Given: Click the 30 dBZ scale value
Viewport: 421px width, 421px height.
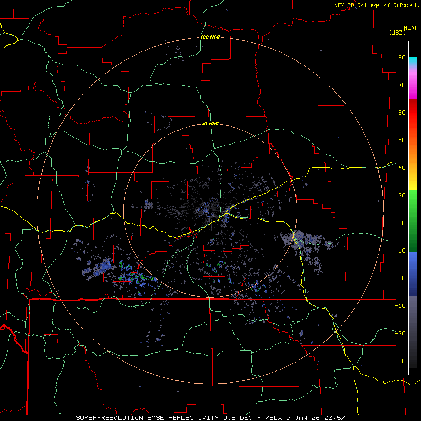Looking at the screenshot, I should click(x=402, y=195).
